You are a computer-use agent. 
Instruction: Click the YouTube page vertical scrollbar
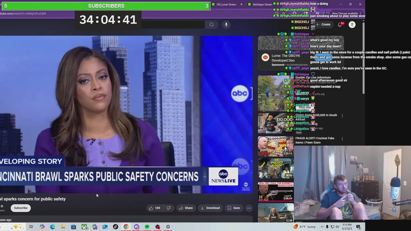click(x=363, y=58)
